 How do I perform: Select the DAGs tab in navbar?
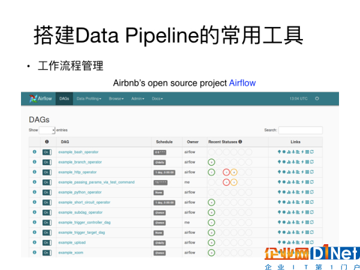[64, 99]
